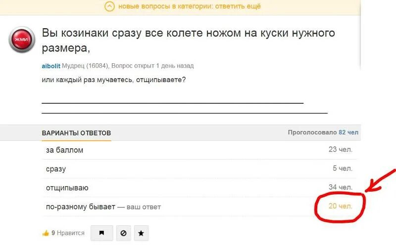Click the '5 чел.' vote count
This screenshot has height=252, width=396.
pos(343,168)
